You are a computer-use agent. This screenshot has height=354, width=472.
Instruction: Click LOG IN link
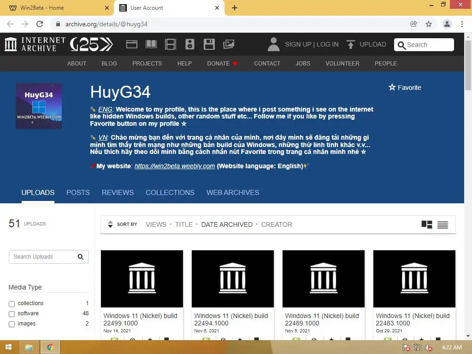point(328,44)
